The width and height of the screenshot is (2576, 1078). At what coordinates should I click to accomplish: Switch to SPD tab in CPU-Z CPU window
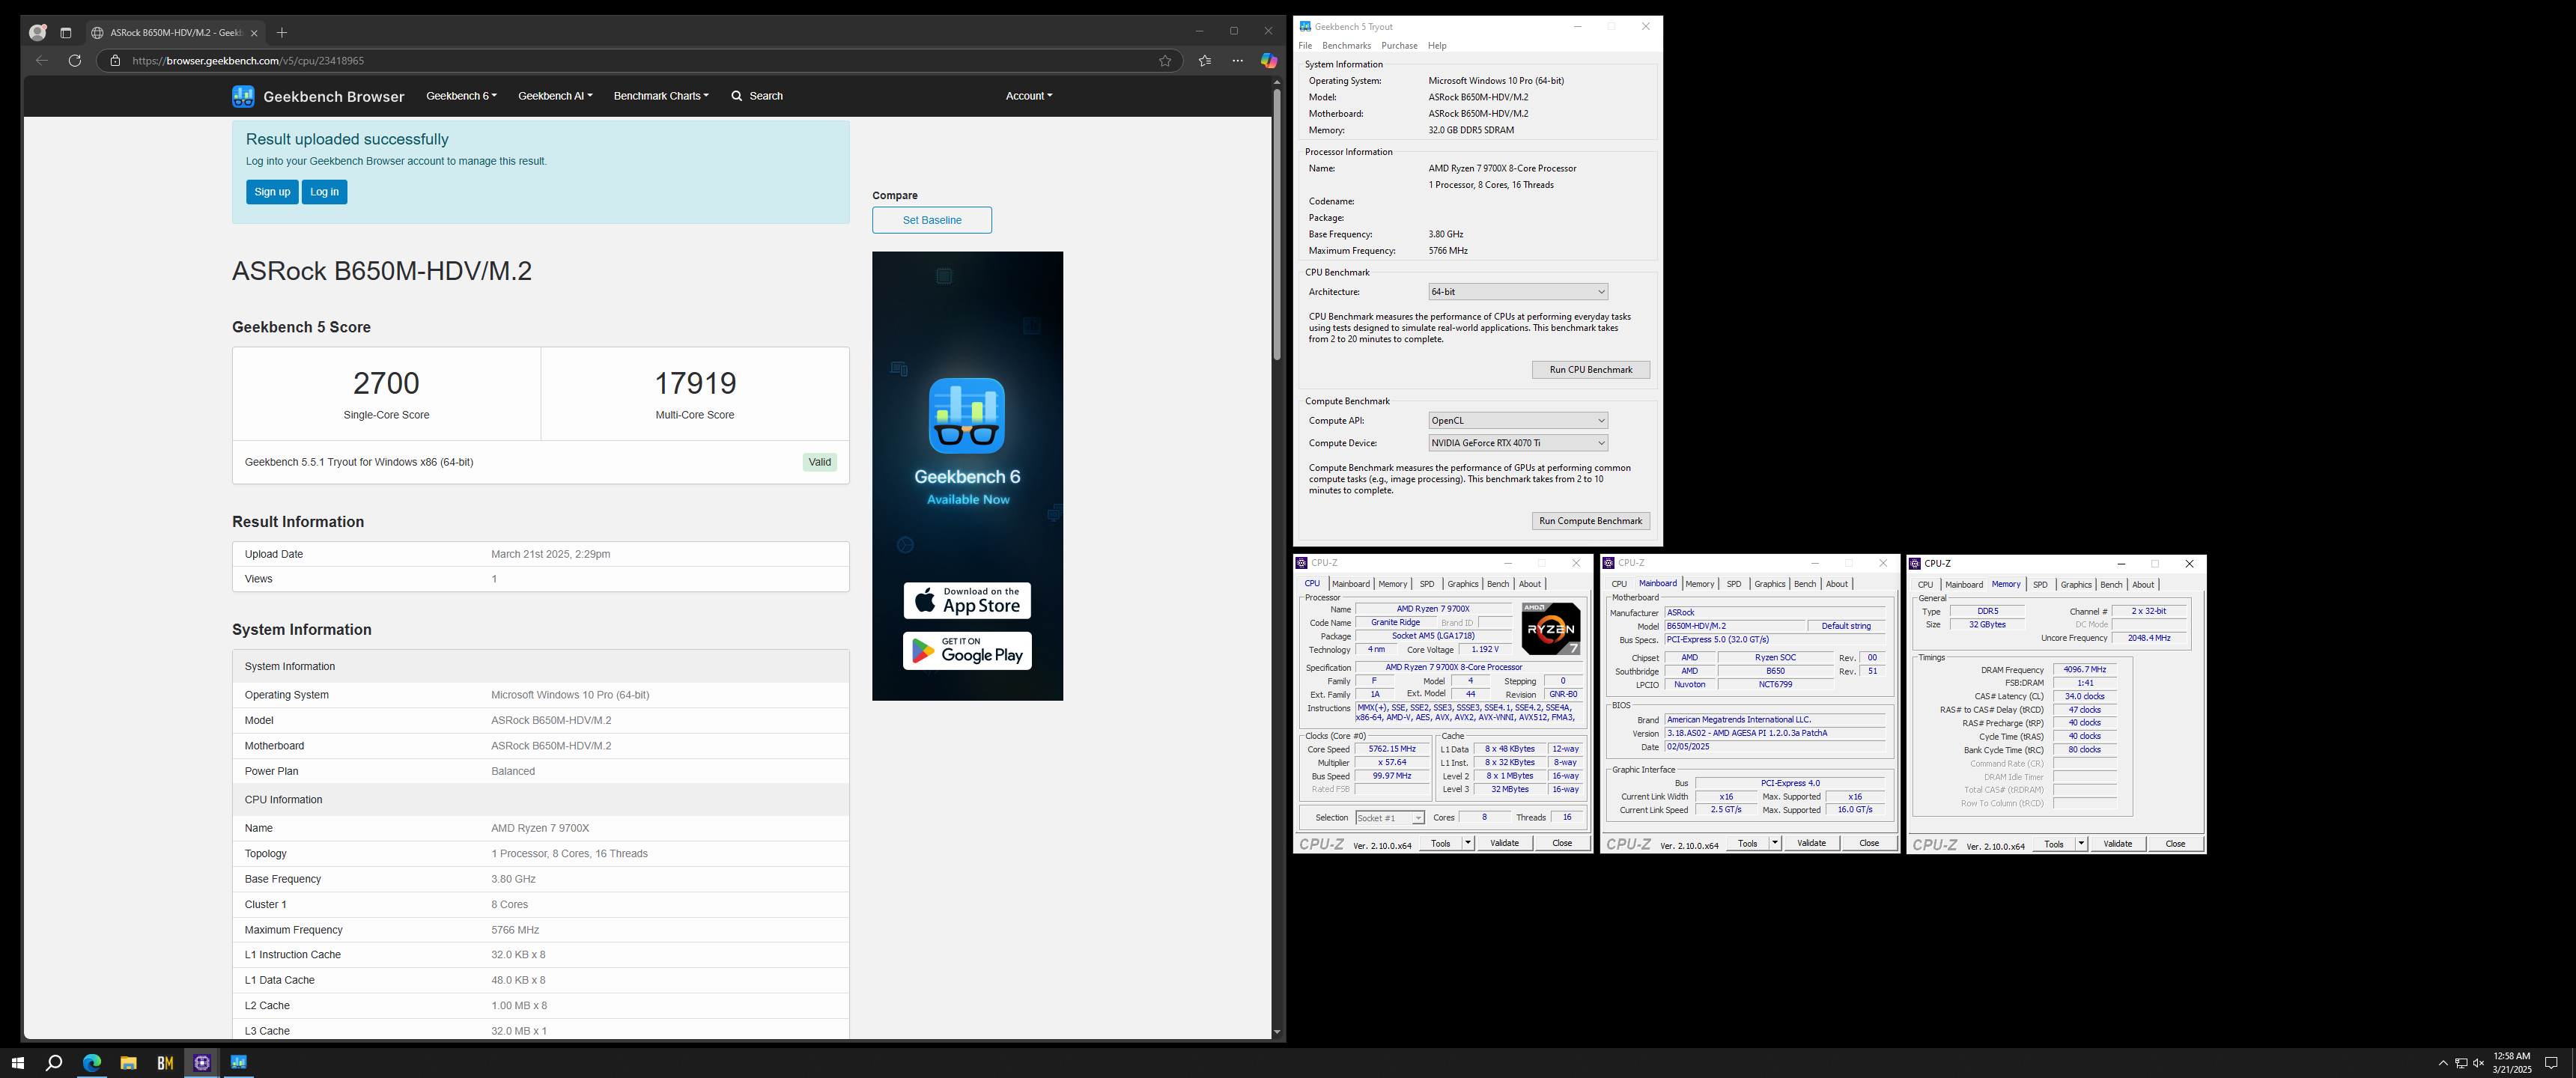pos(1427,584)
